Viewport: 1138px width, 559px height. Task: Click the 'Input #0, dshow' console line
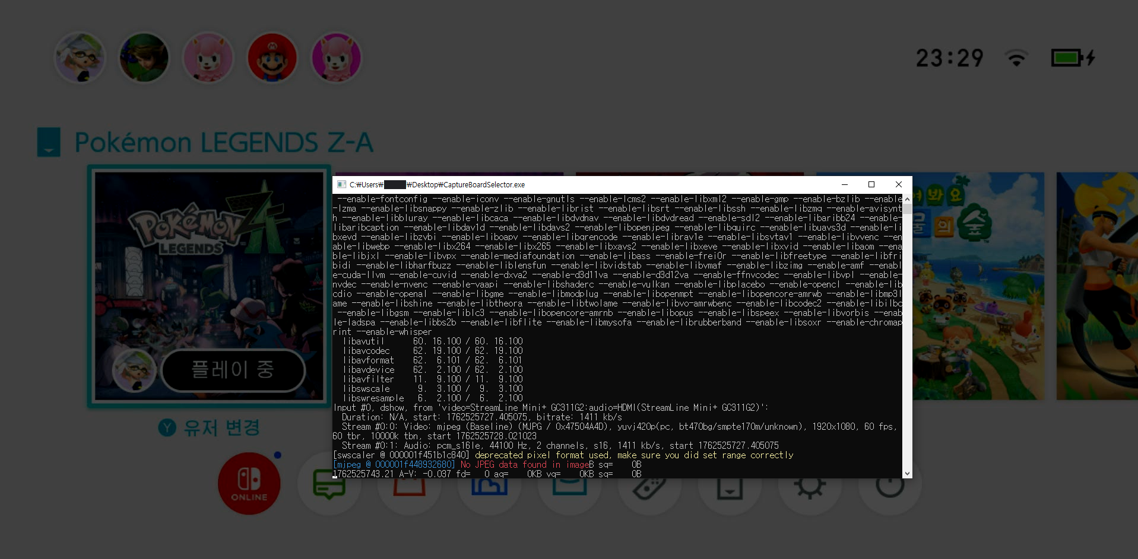click(x=551, y=408)
